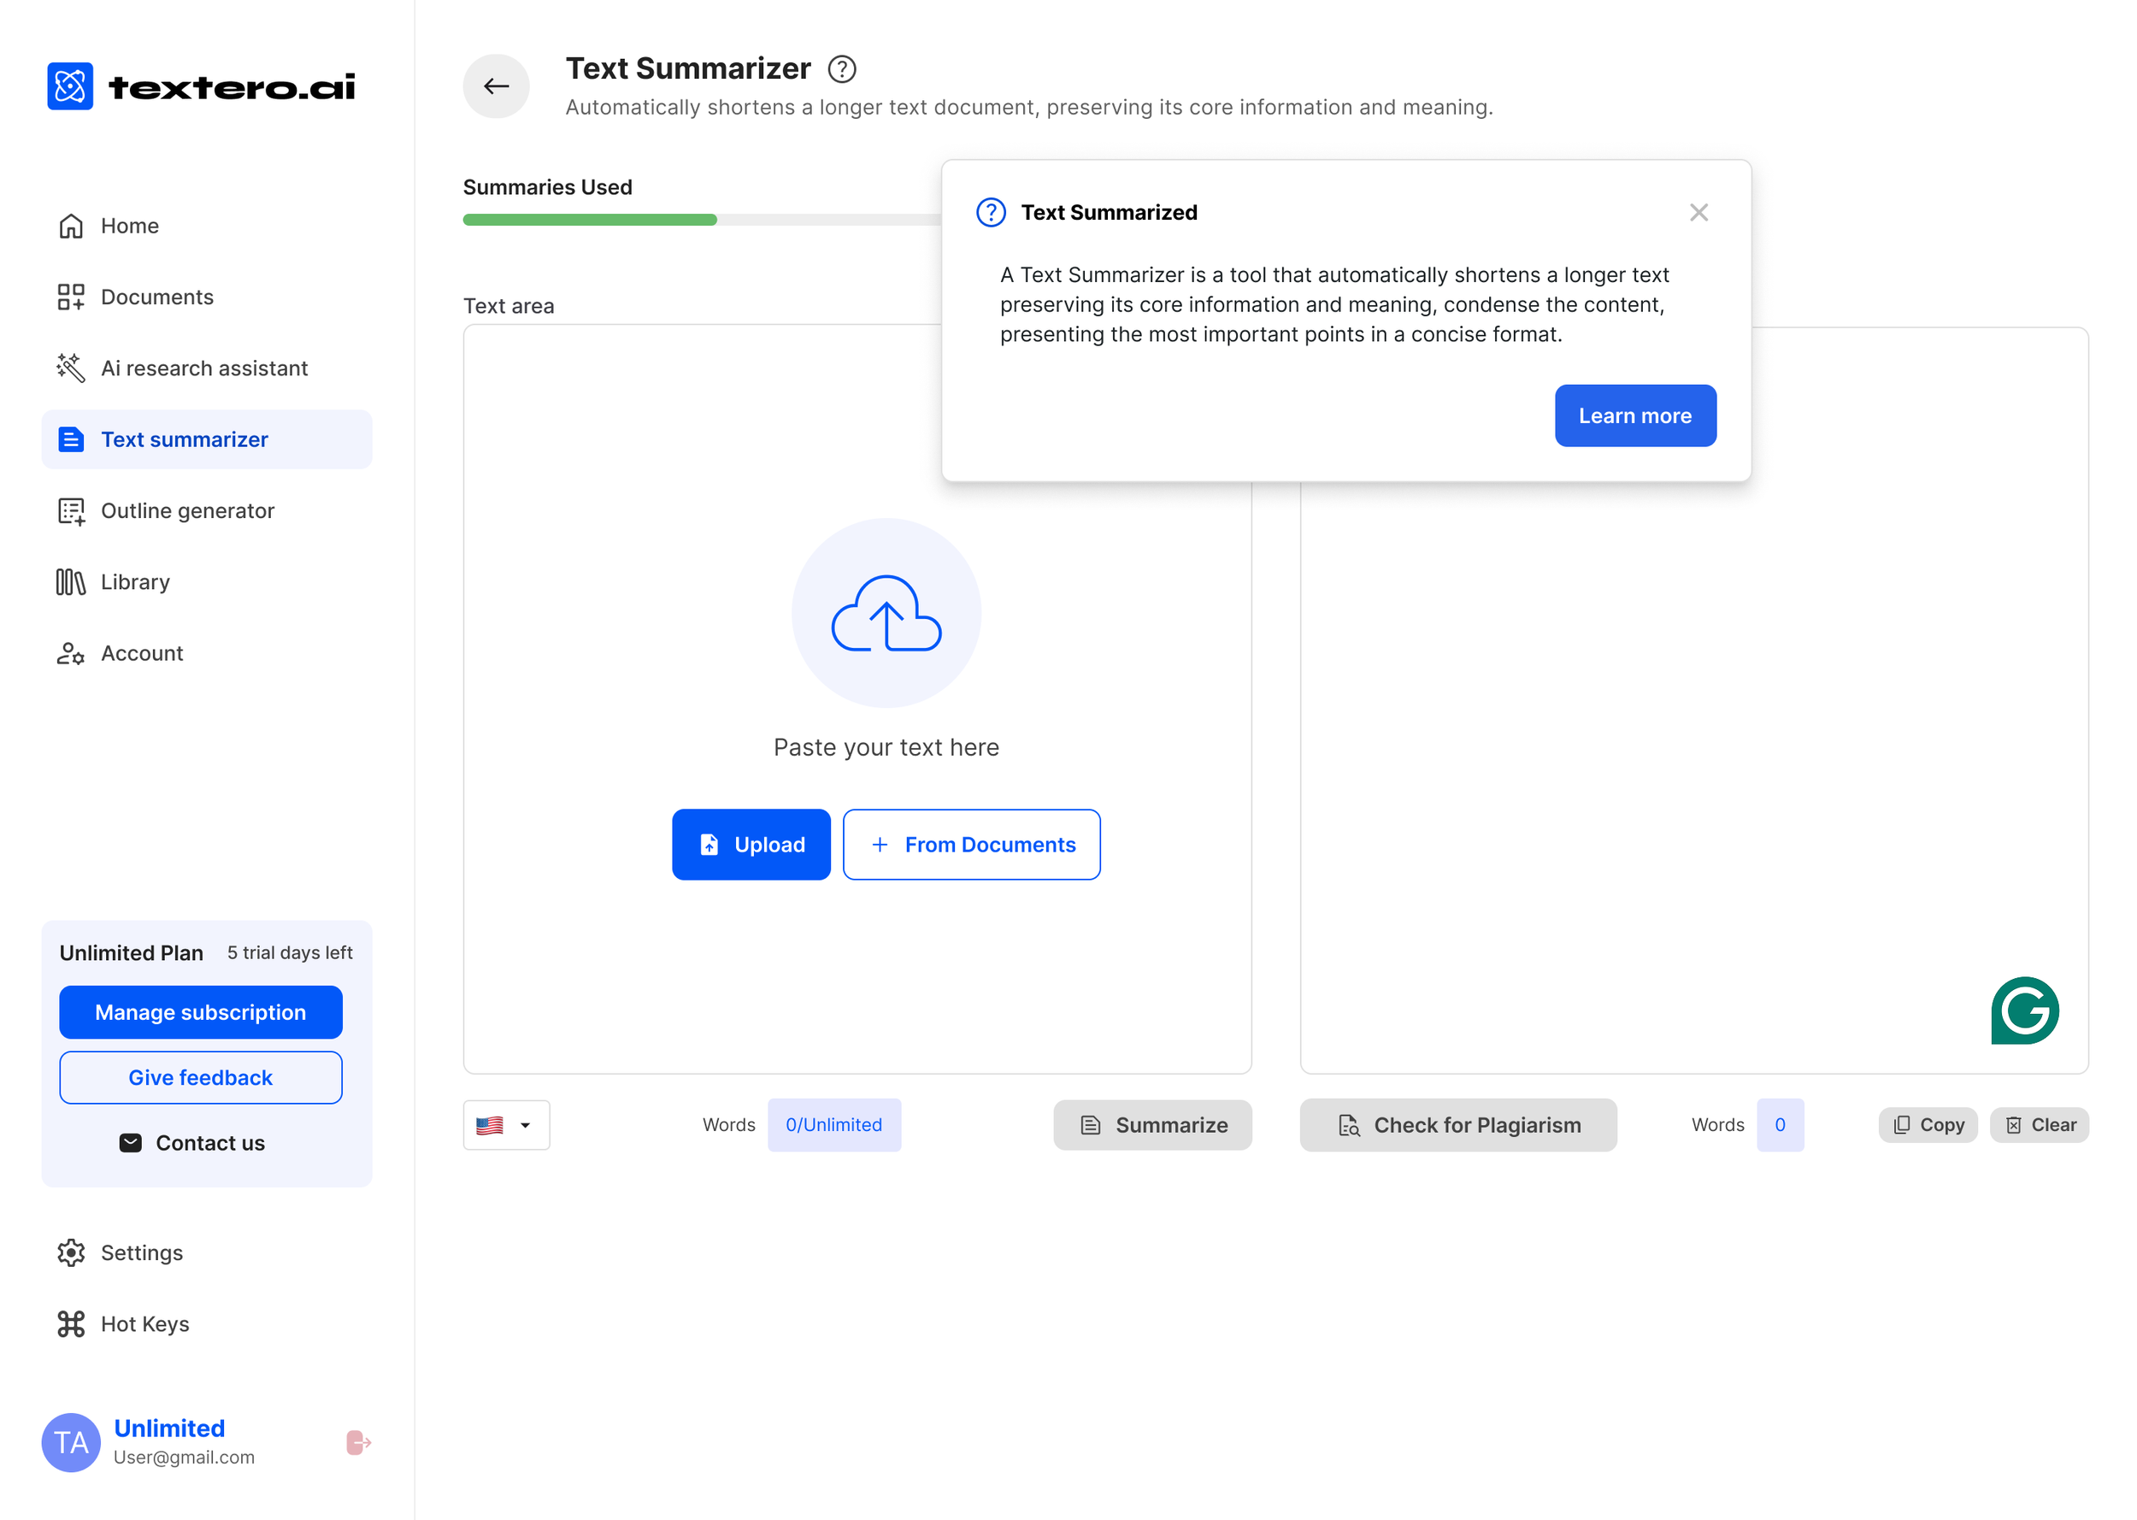Choose From Documents option
The image size is (2137, 1520).
coord(971,845)
